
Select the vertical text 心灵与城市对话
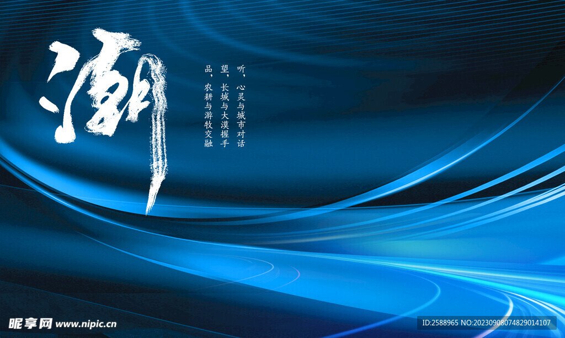tap(241, 116)
